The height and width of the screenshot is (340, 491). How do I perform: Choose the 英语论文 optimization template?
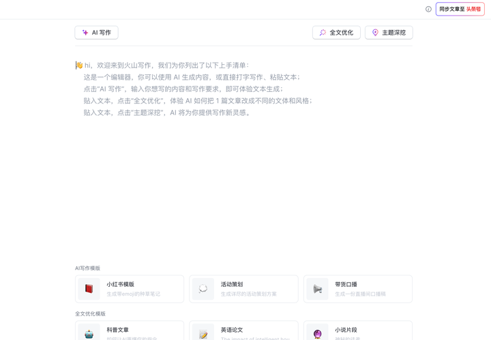[243, 331]
